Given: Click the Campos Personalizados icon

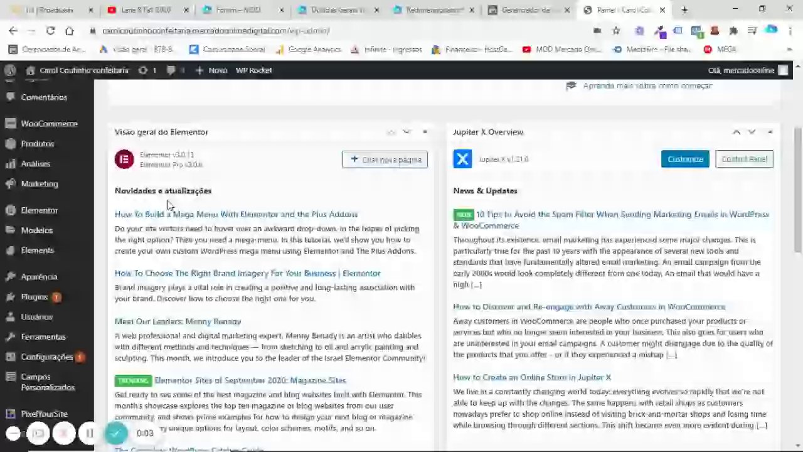Looking at the screenshot, I should pyautogui.click(x=10, y=377).
